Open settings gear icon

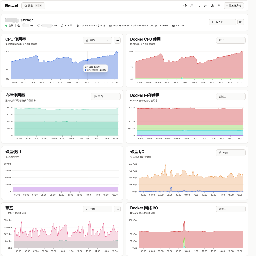pos(212,6)
